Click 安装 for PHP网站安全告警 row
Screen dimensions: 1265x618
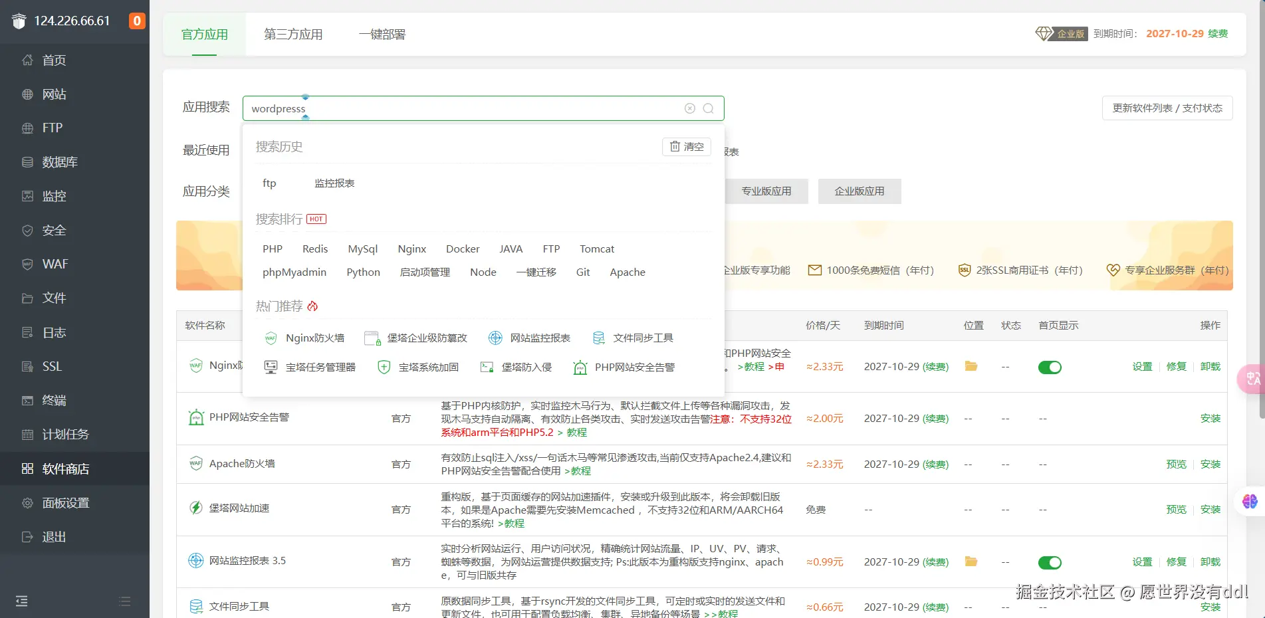(x=1210, y=419)
